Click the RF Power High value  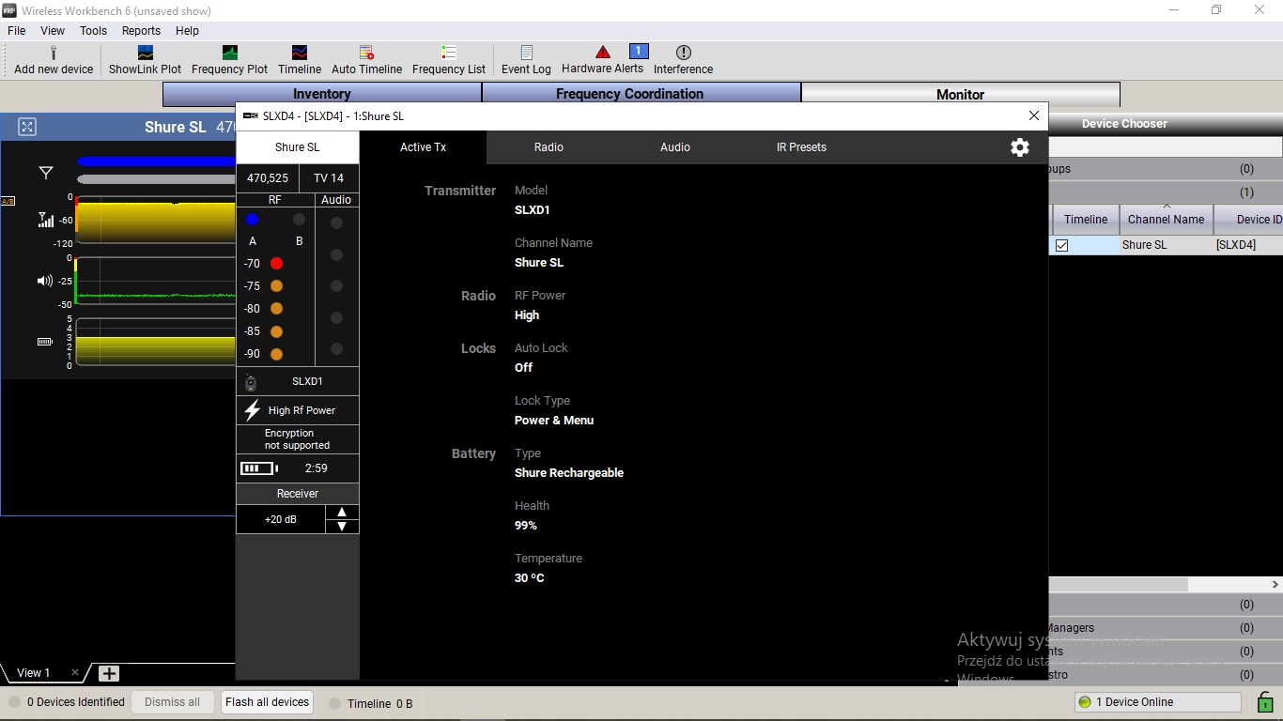tap(527, 315)
